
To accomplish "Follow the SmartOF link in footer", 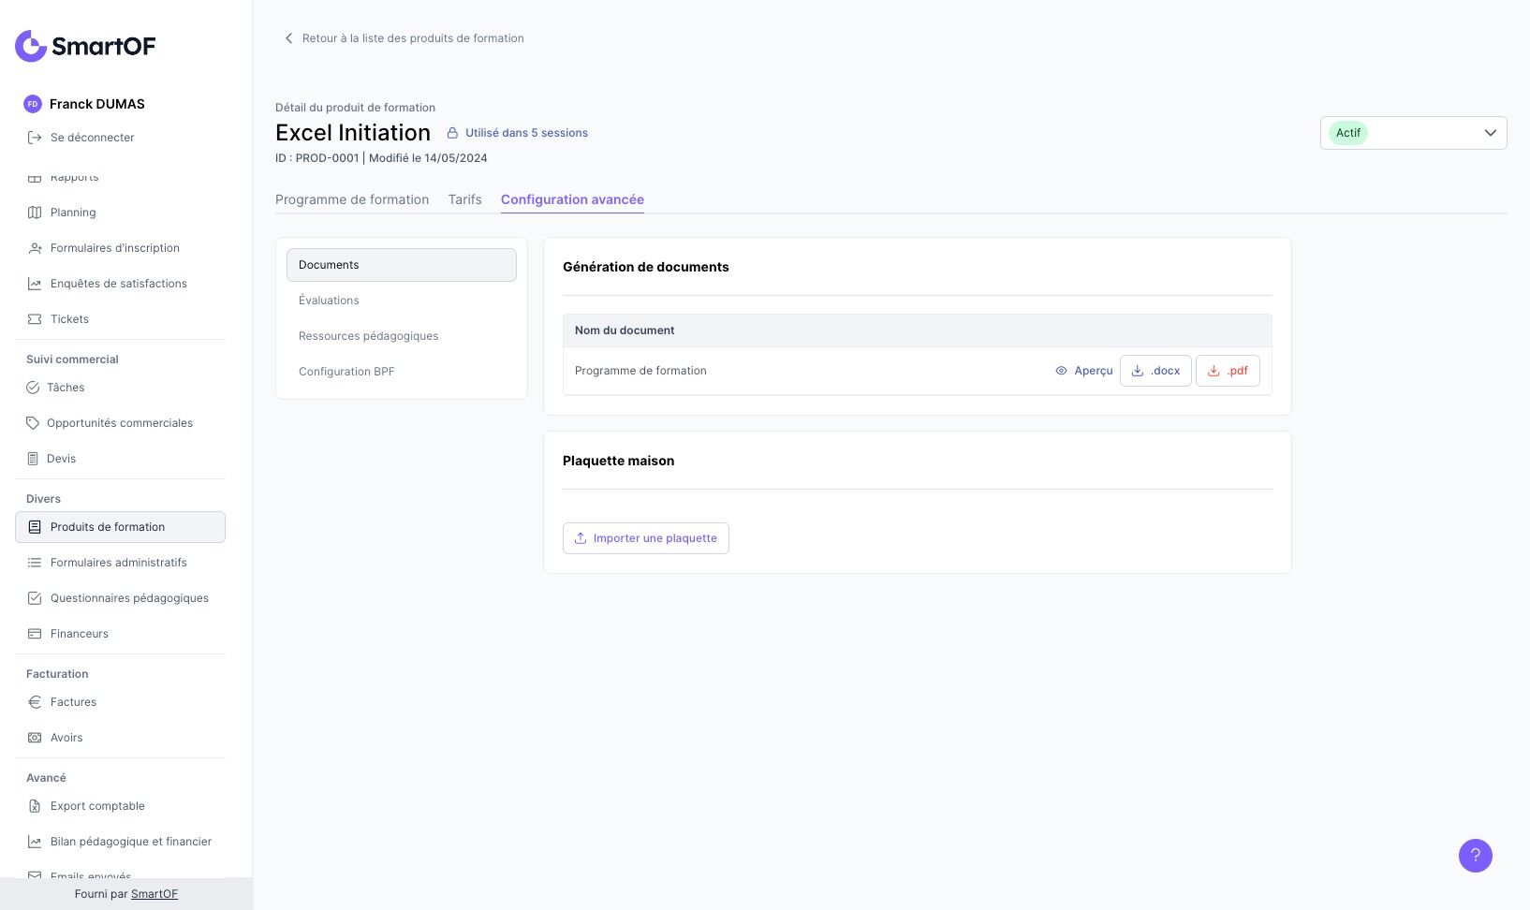I will (154, 894).
